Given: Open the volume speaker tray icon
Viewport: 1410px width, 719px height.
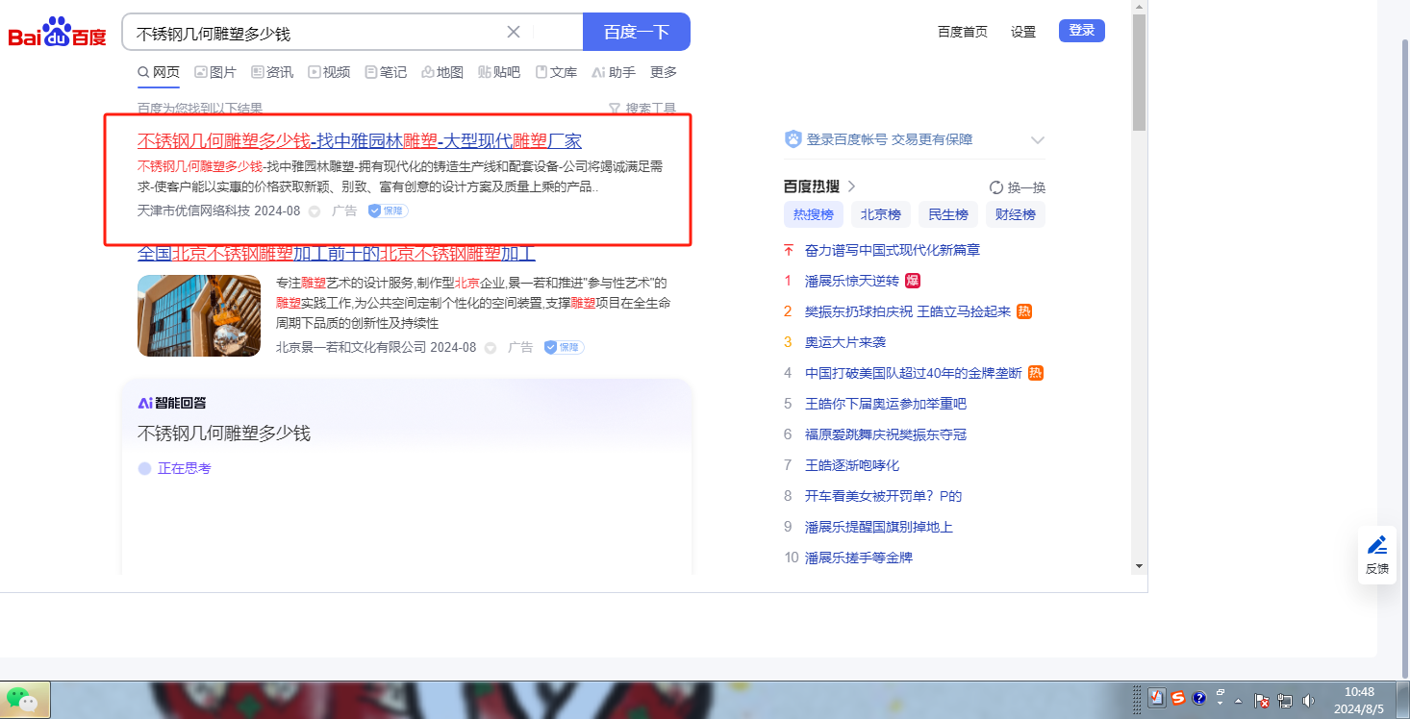Looking at the screenshot, I should (x=1308, y=701).
